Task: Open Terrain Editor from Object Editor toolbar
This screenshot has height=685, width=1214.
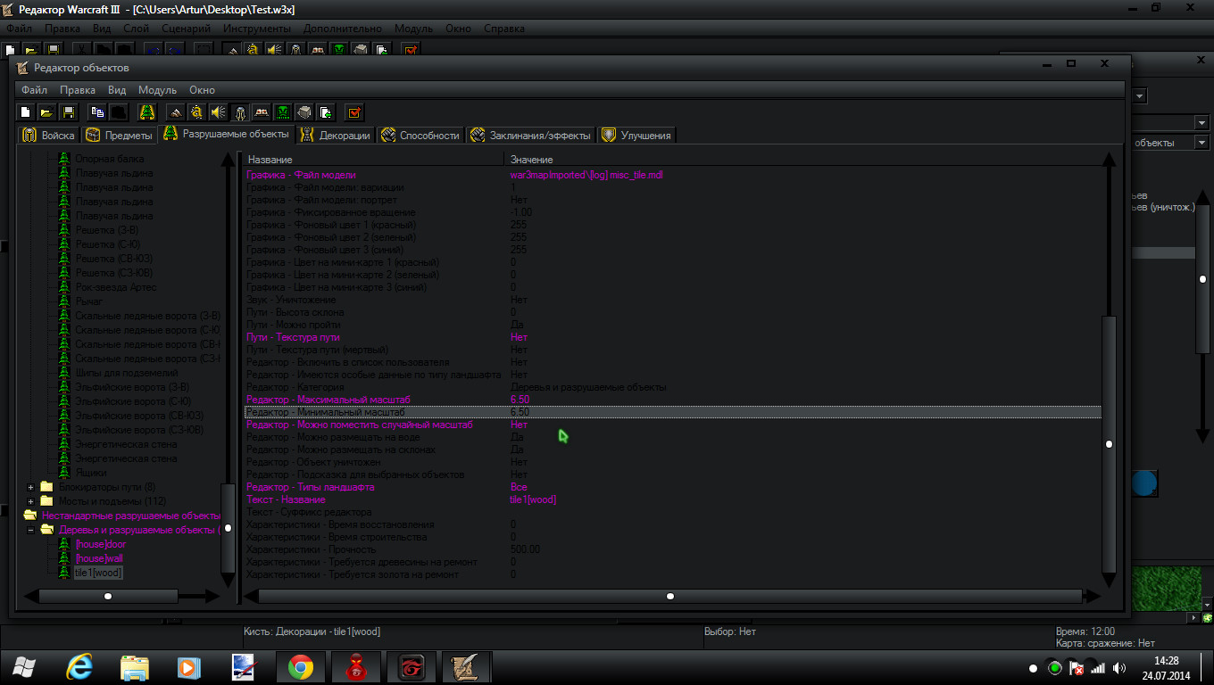Action: (176, 112)
